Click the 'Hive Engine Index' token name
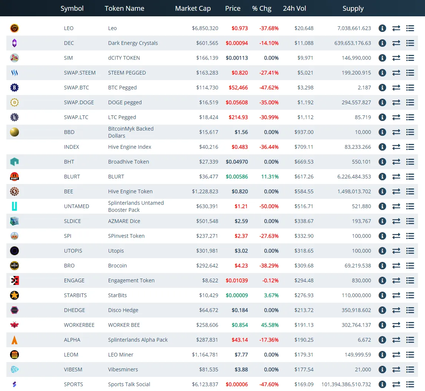Image resolution: width=425 pixels, height=391 pixels. pyautogui.click(x=129, y=147)
